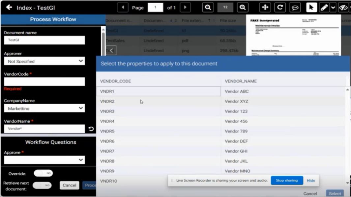Viewport: 351px width, 197px height.
Task: Select the pointer cursor tool
Action: (311, 8)
